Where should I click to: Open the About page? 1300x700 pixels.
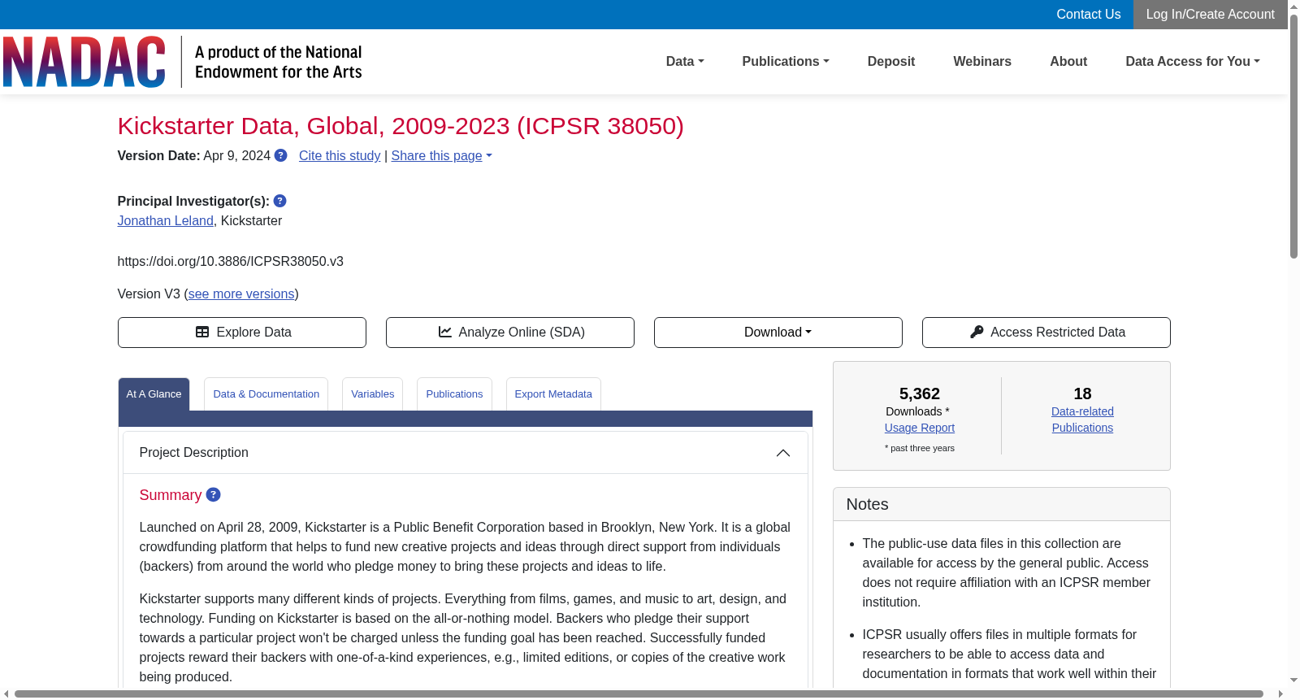click(x=1068, y=62)
